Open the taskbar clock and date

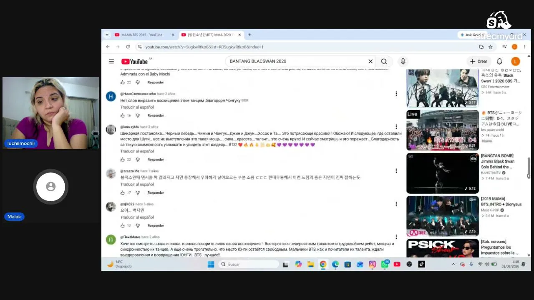point(510,264)
